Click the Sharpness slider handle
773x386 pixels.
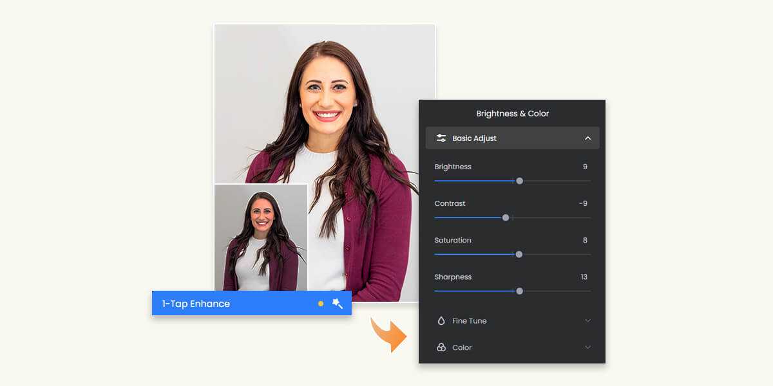tap(520, 291)
